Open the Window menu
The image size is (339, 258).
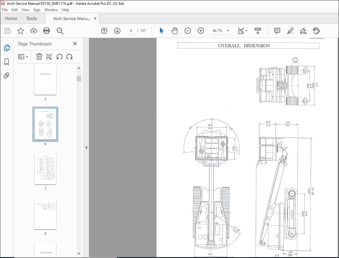(x=51, y=10)
